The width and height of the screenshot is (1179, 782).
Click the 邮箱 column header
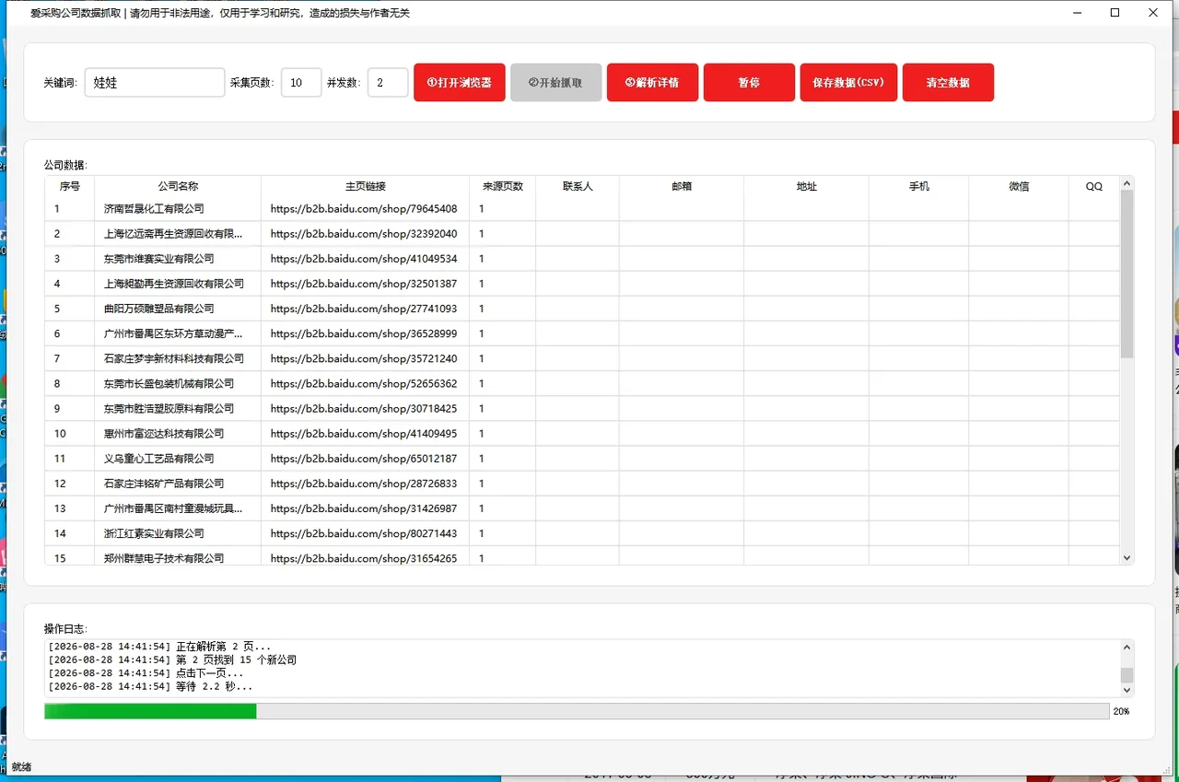point(682,186)
